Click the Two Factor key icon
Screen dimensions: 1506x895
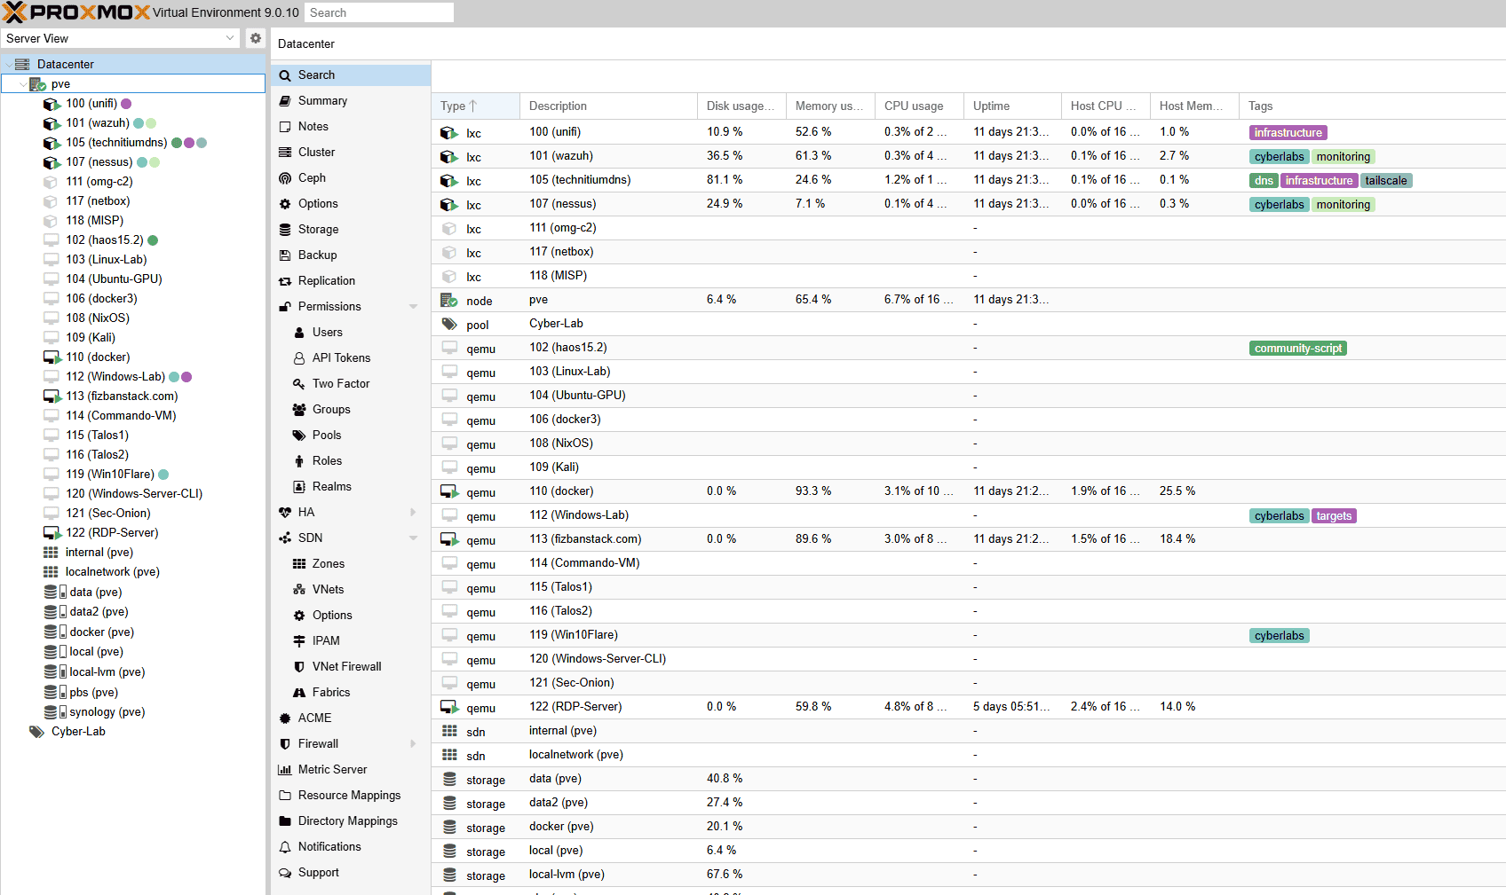coord(299,384)
